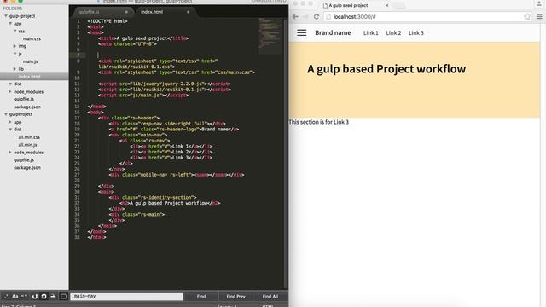Screen dimensions: 546x307
Task: Click 'A gulp based Project workflow' heading
Action: pos(386,69)
